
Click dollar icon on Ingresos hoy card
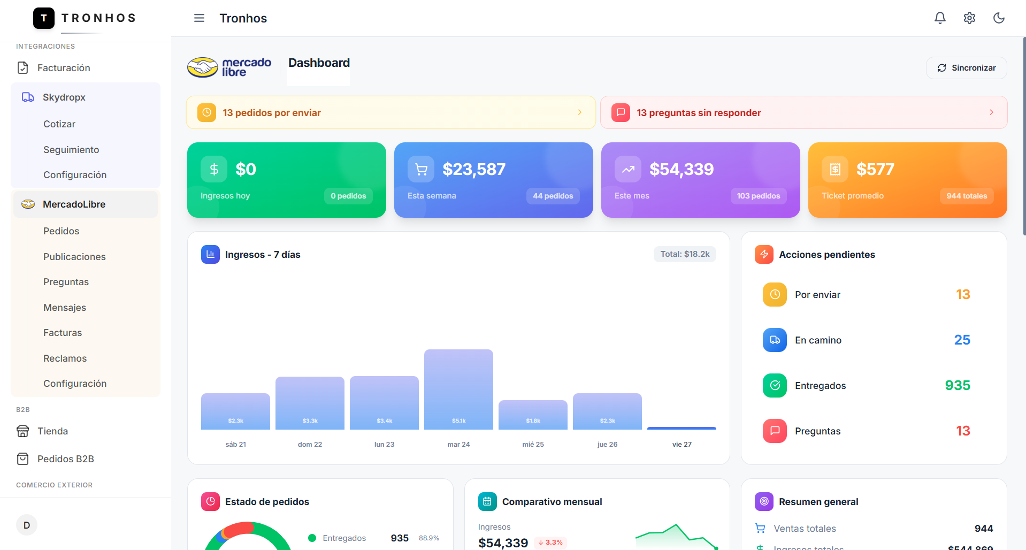pyautogui.click(x=214, y=170)
